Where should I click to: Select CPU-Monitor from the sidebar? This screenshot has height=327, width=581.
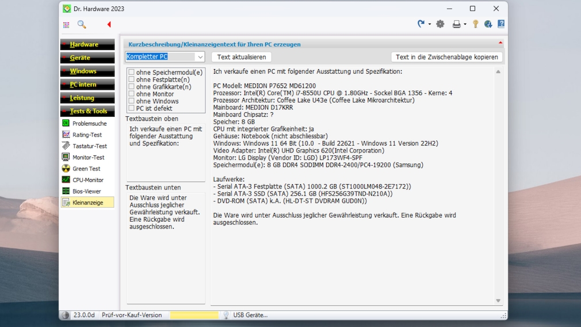[x=87, y=180]
